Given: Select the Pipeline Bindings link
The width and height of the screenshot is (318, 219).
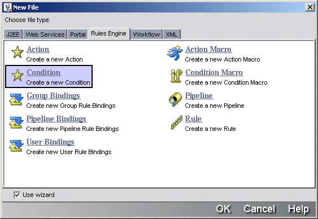Looking at the screenshot, I should click(56, 119).
